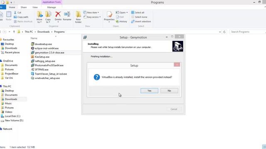Click the Paste shortcut ribbon item
266x149 pixels.
click(x=23, y=22)
